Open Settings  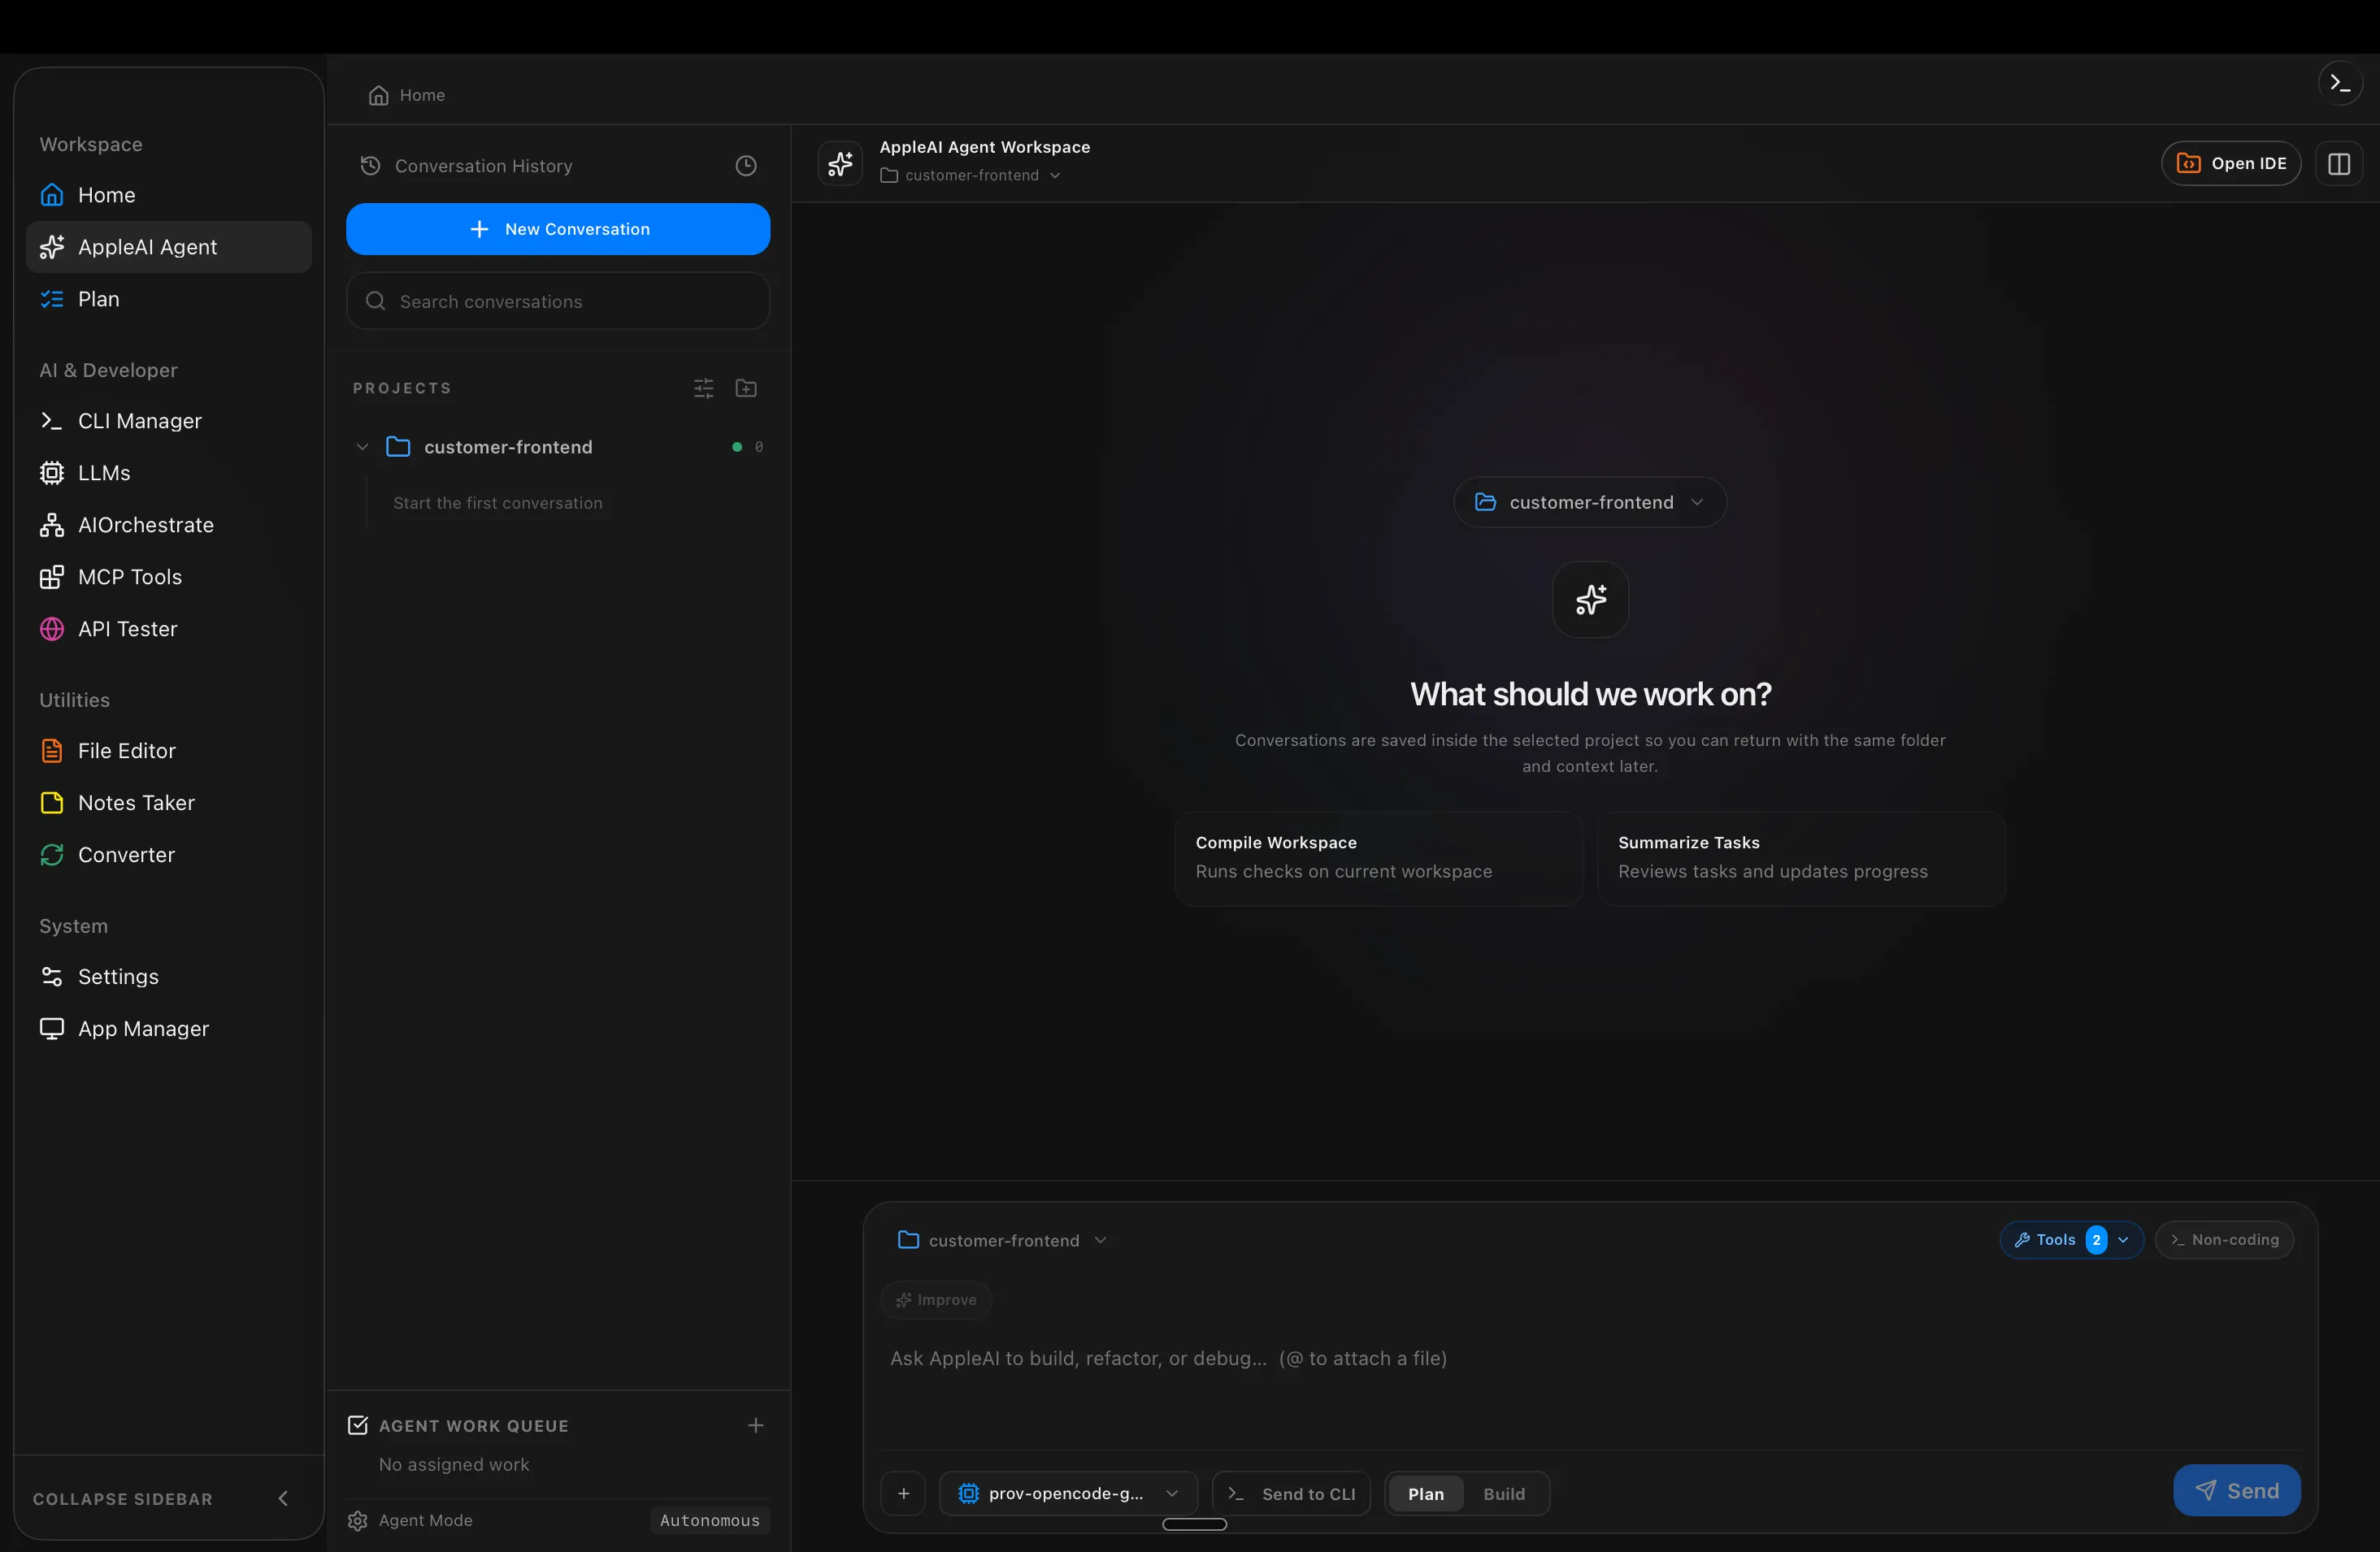point(168,977)
